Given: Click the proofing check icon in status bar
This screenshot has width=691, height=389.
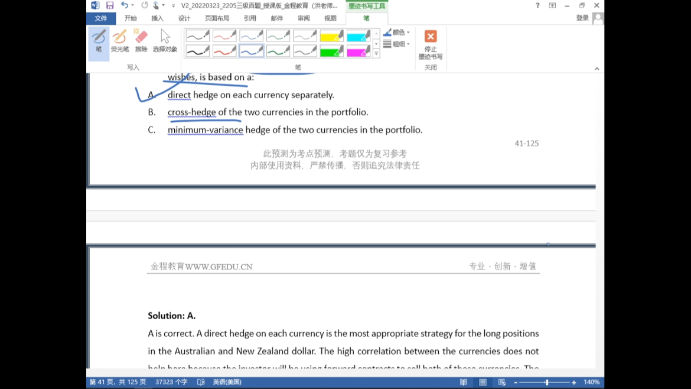Looking at the screenshot, I should coord(201,382).
